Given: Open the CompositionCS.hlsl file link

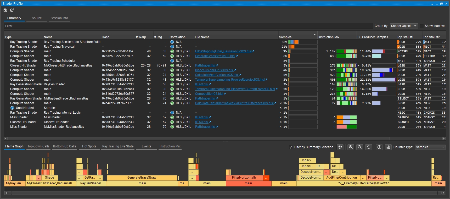Looking at the screenshot, I should pyautogui.click(x=209, y=94).
